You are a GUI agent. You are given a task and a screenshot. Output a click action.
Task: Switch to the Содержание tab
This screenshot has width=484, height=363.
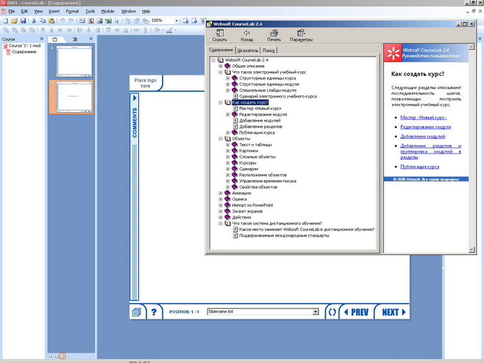tap(221, 50)
